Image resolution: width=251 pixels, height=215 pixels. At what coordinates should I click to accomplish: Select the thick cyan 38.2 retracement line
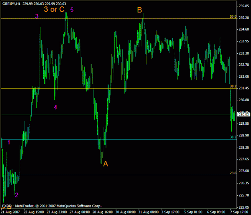119,139
